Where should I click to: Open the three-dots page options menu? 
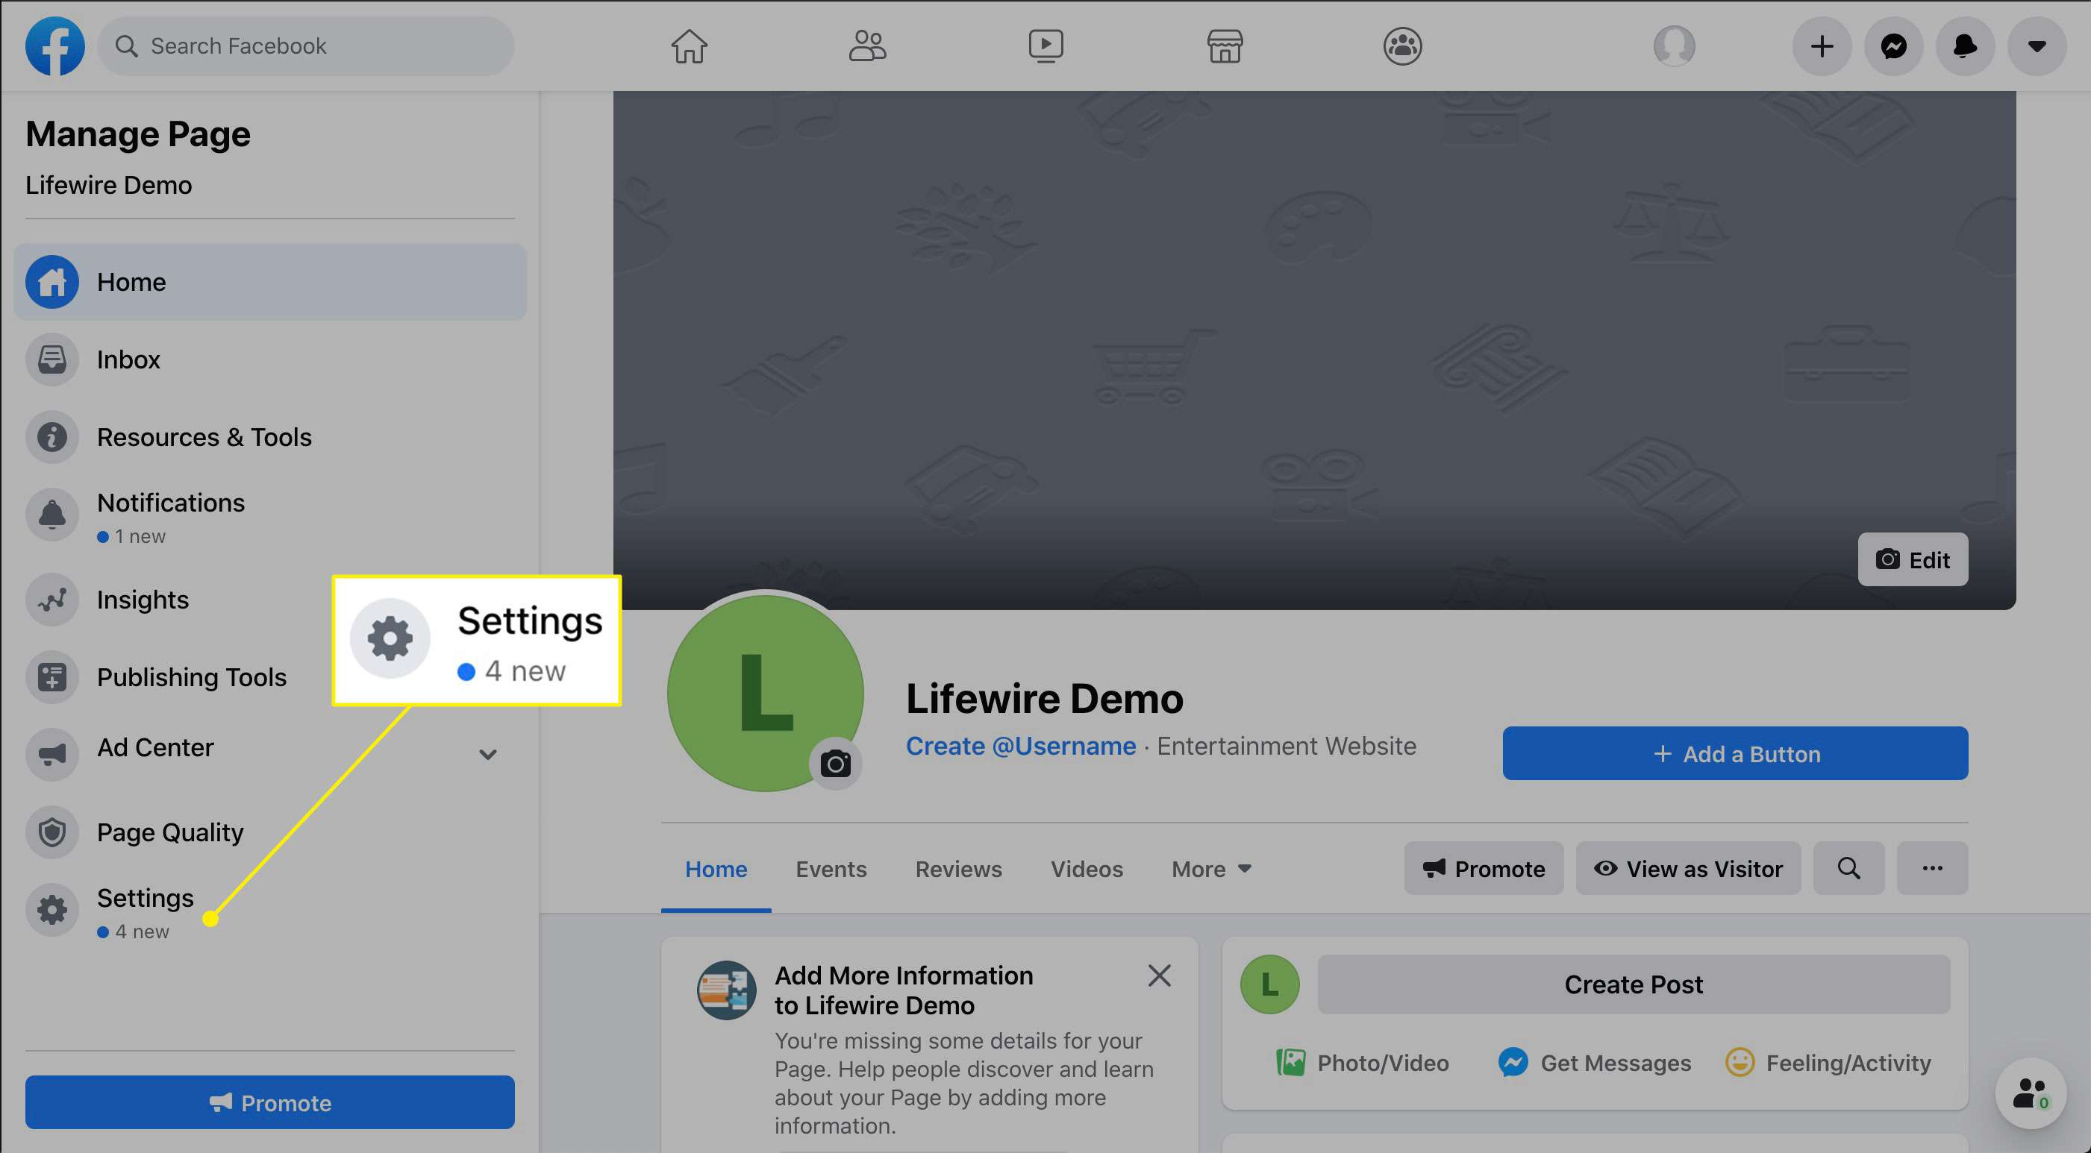click(1933, 869)
